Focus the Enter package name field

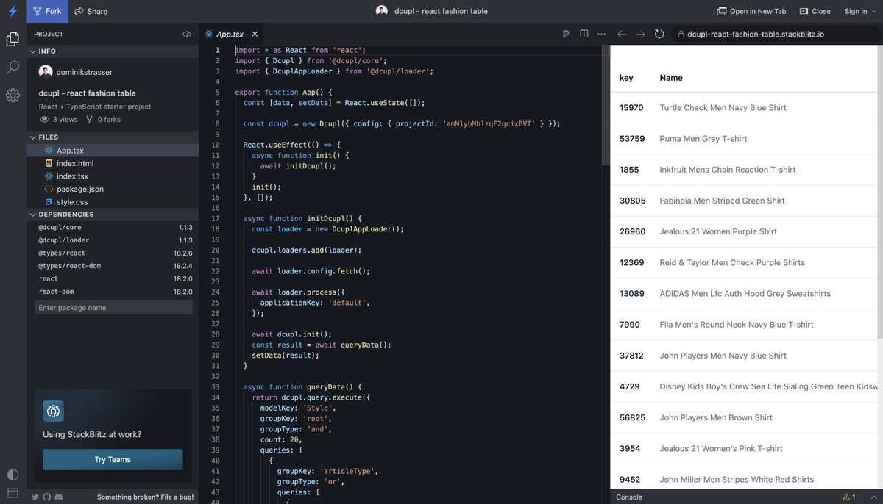tap(114, 308)
